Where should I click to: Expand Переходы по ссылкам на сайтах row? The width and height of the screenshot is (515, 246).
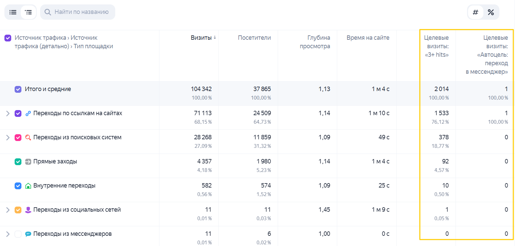[x=8, y=113]
